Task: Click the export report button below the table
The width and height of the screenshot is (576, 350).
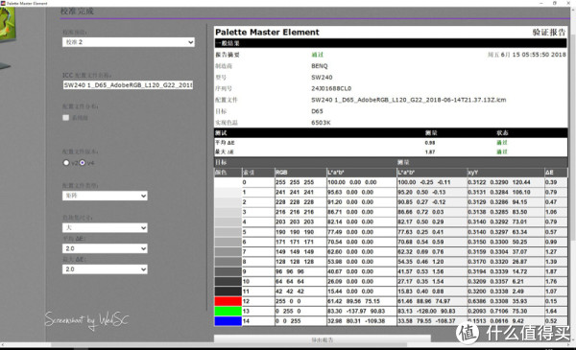Action: coord(323,339)
